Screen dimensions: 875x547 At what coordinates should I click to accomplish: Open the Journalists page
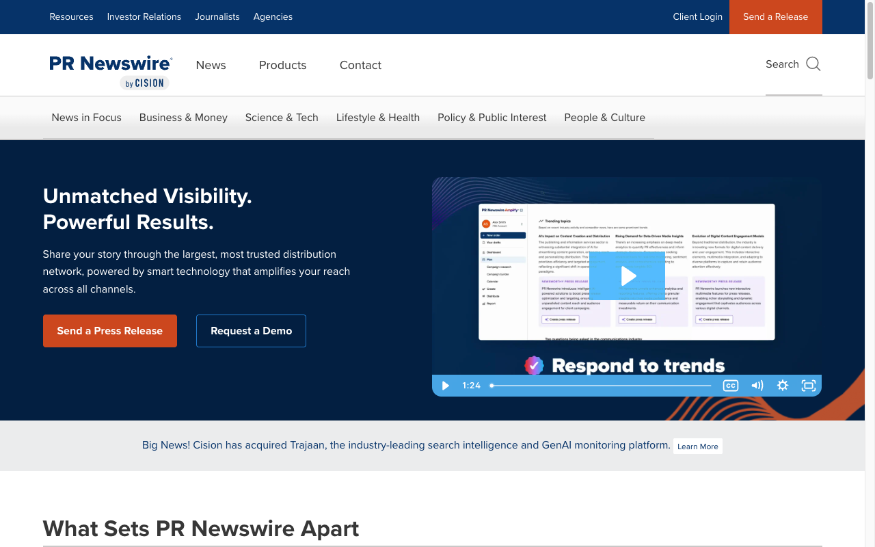point(217,16)
